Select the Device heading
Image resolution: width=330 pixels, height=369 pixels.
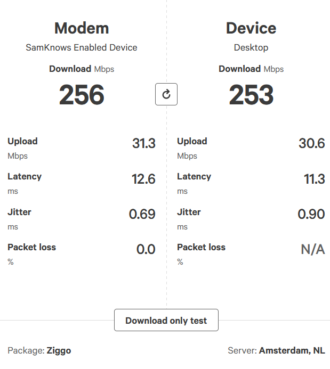point(251,28)
